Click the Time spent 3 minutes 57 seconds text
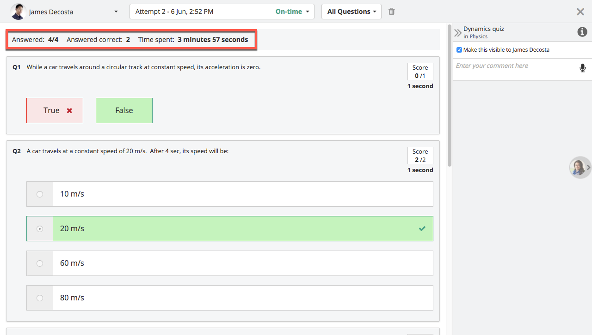 pos(193,40)
